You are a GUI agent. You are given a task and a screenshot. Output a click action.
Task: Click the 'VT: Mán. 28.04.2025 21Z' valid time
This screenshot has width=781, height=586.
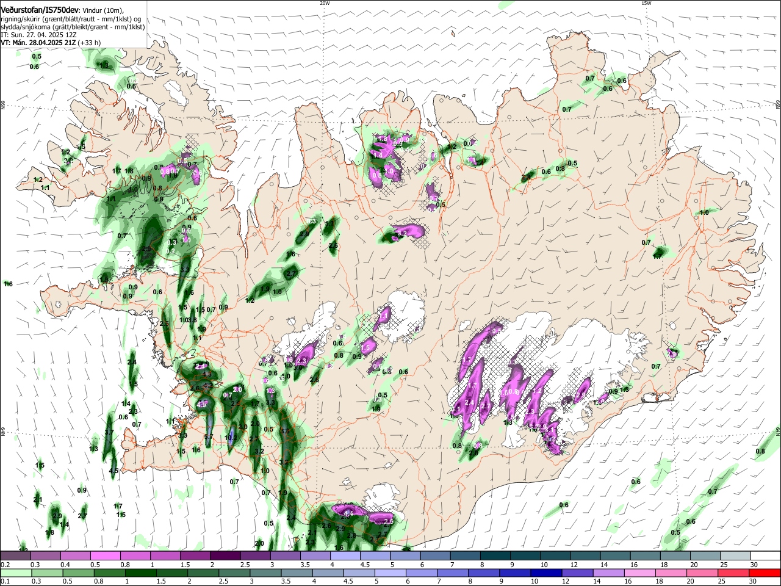click(x=38, y=43)
